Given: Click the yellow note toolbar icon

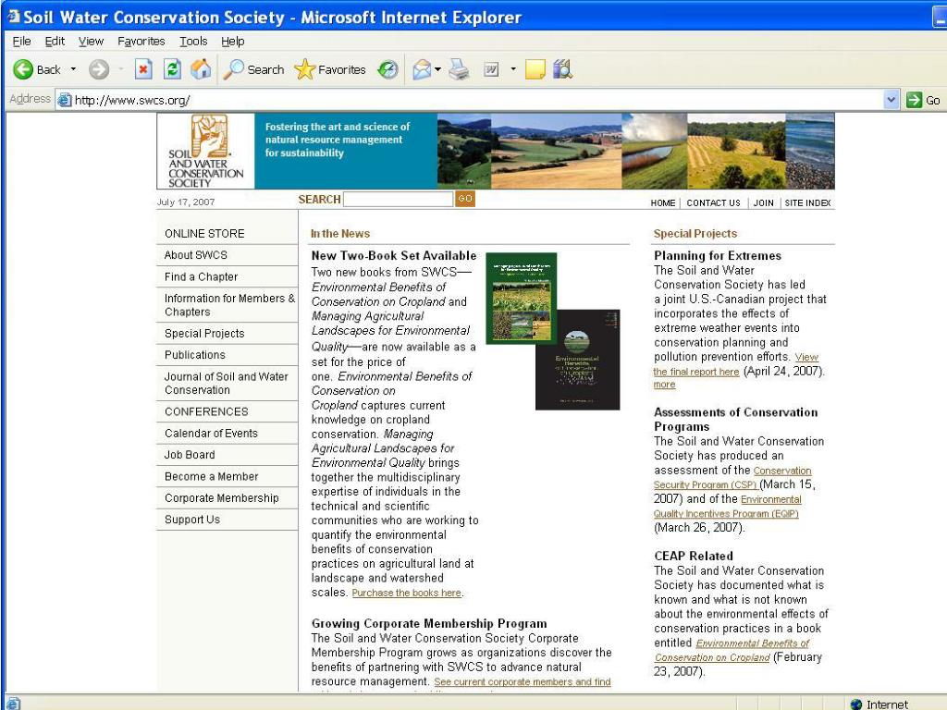Looking at the screenshot, I should click(x=535, y=69).
